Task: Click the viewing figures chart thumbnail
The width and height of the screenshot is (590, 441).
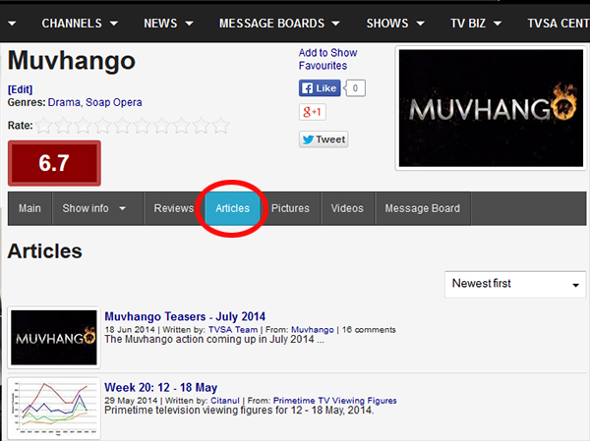Action: point(54,409)
